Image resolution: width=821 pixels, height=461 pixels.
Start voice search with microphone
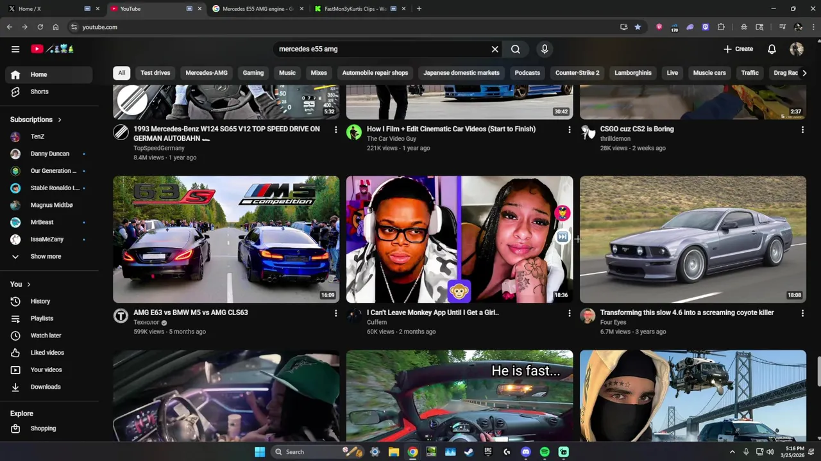pyautogui.click(x=545, y=49)
